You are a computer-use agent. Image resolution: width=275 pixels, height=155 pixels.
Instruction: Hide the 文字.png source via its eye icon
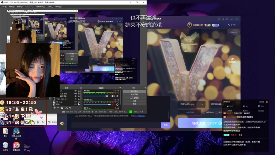[x=75, y=93]
